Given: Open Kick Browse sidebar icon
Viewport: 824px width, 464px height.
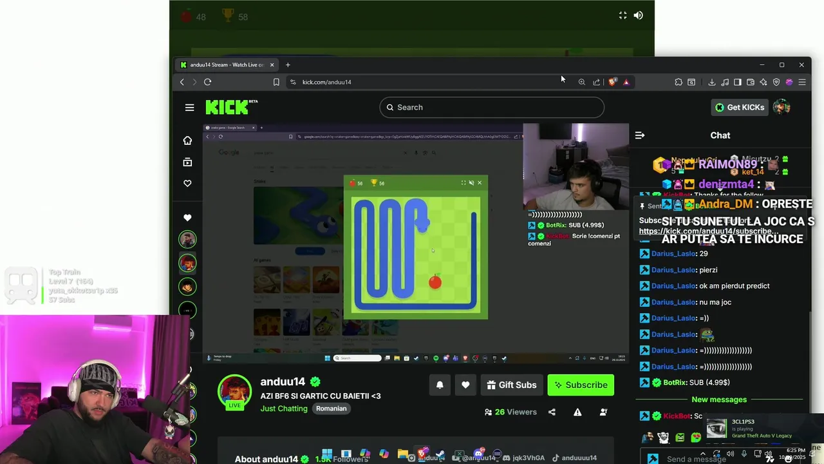Looking at the screenshot, I should 187,162.
